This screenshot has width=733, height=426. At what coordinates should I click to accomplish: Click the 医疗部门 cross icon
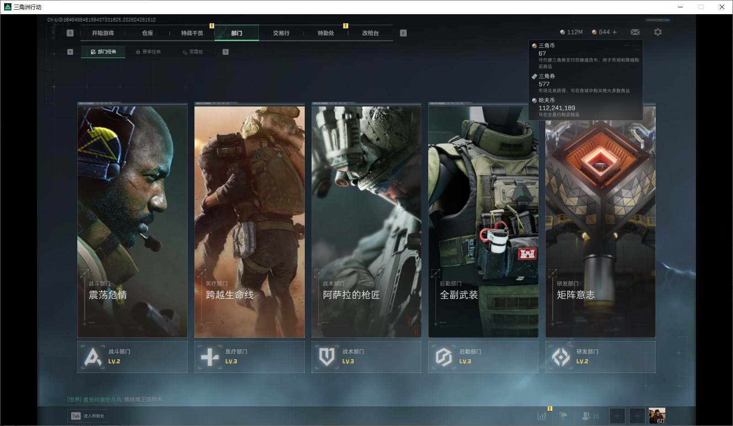tap(210, 357)
